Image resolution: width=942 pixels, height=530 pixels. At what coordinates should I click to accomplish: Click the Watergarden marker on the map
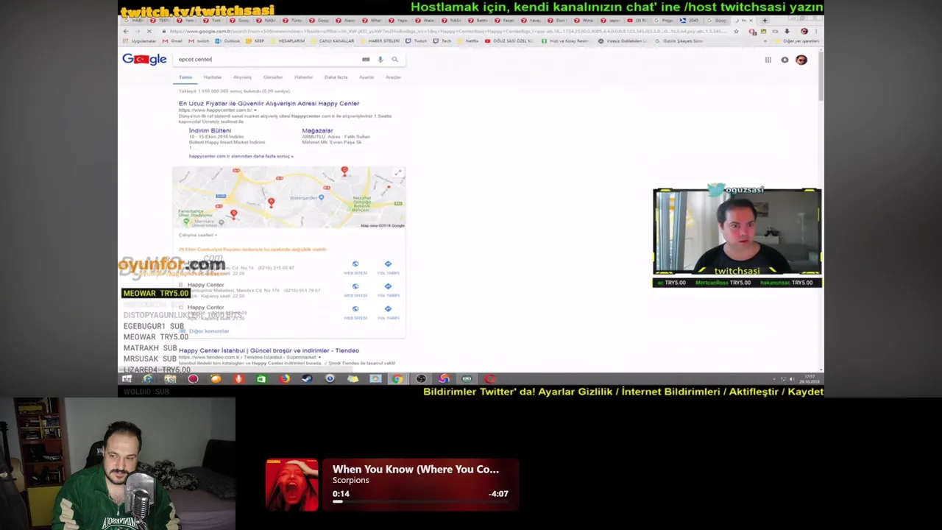[321, 197]
